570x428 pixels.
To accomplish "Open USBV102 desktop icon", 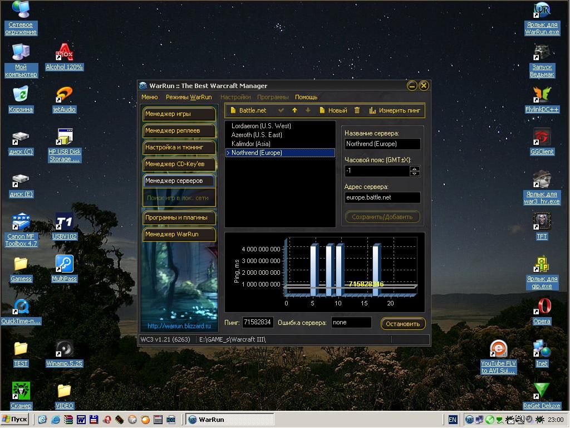I will click(65, 226).
